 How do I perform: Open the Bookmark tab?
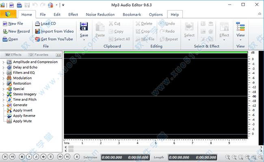click(132, 15)
